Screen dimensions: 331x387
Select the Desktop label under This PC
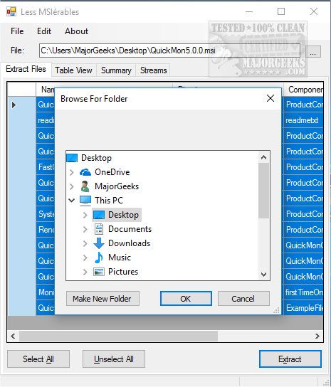[124, 215]
